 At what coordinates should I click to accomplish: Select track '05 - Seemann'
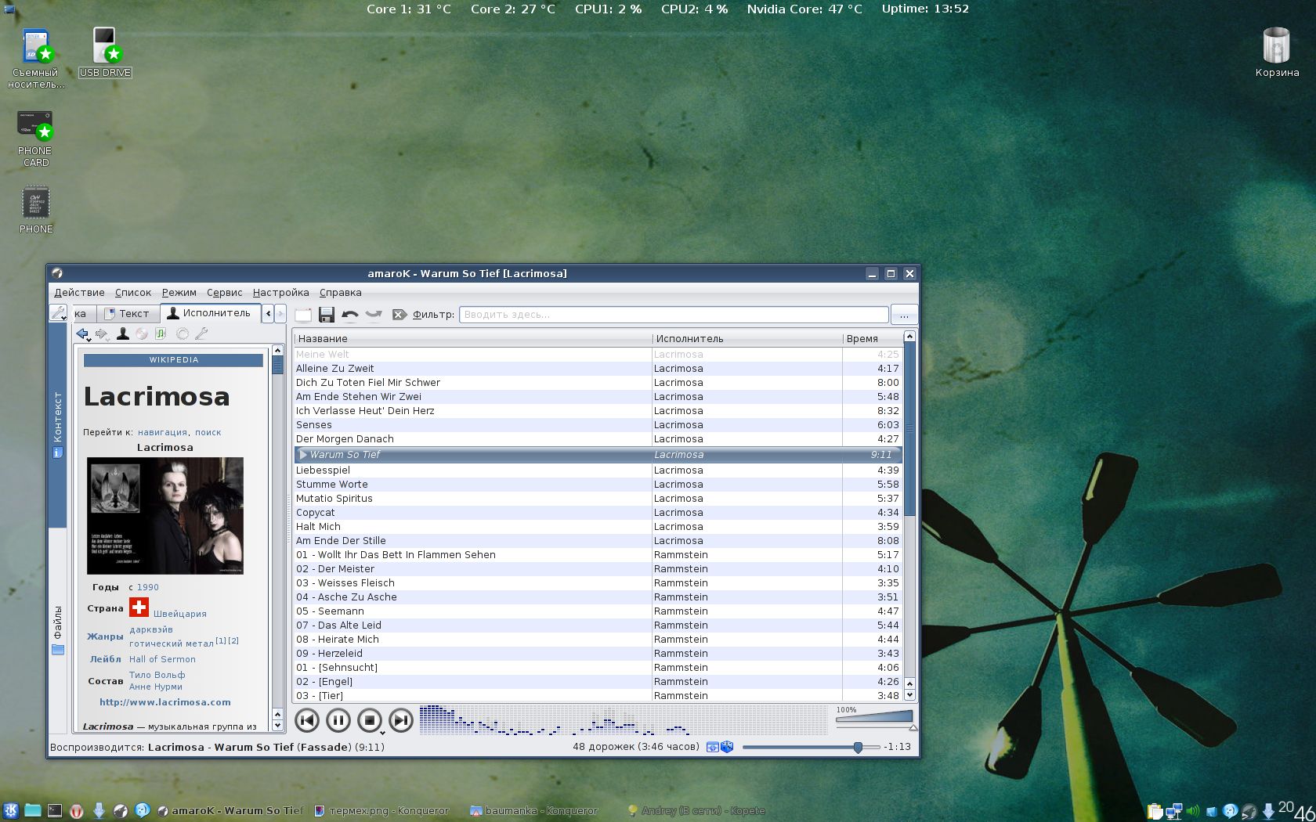point(598,611)
